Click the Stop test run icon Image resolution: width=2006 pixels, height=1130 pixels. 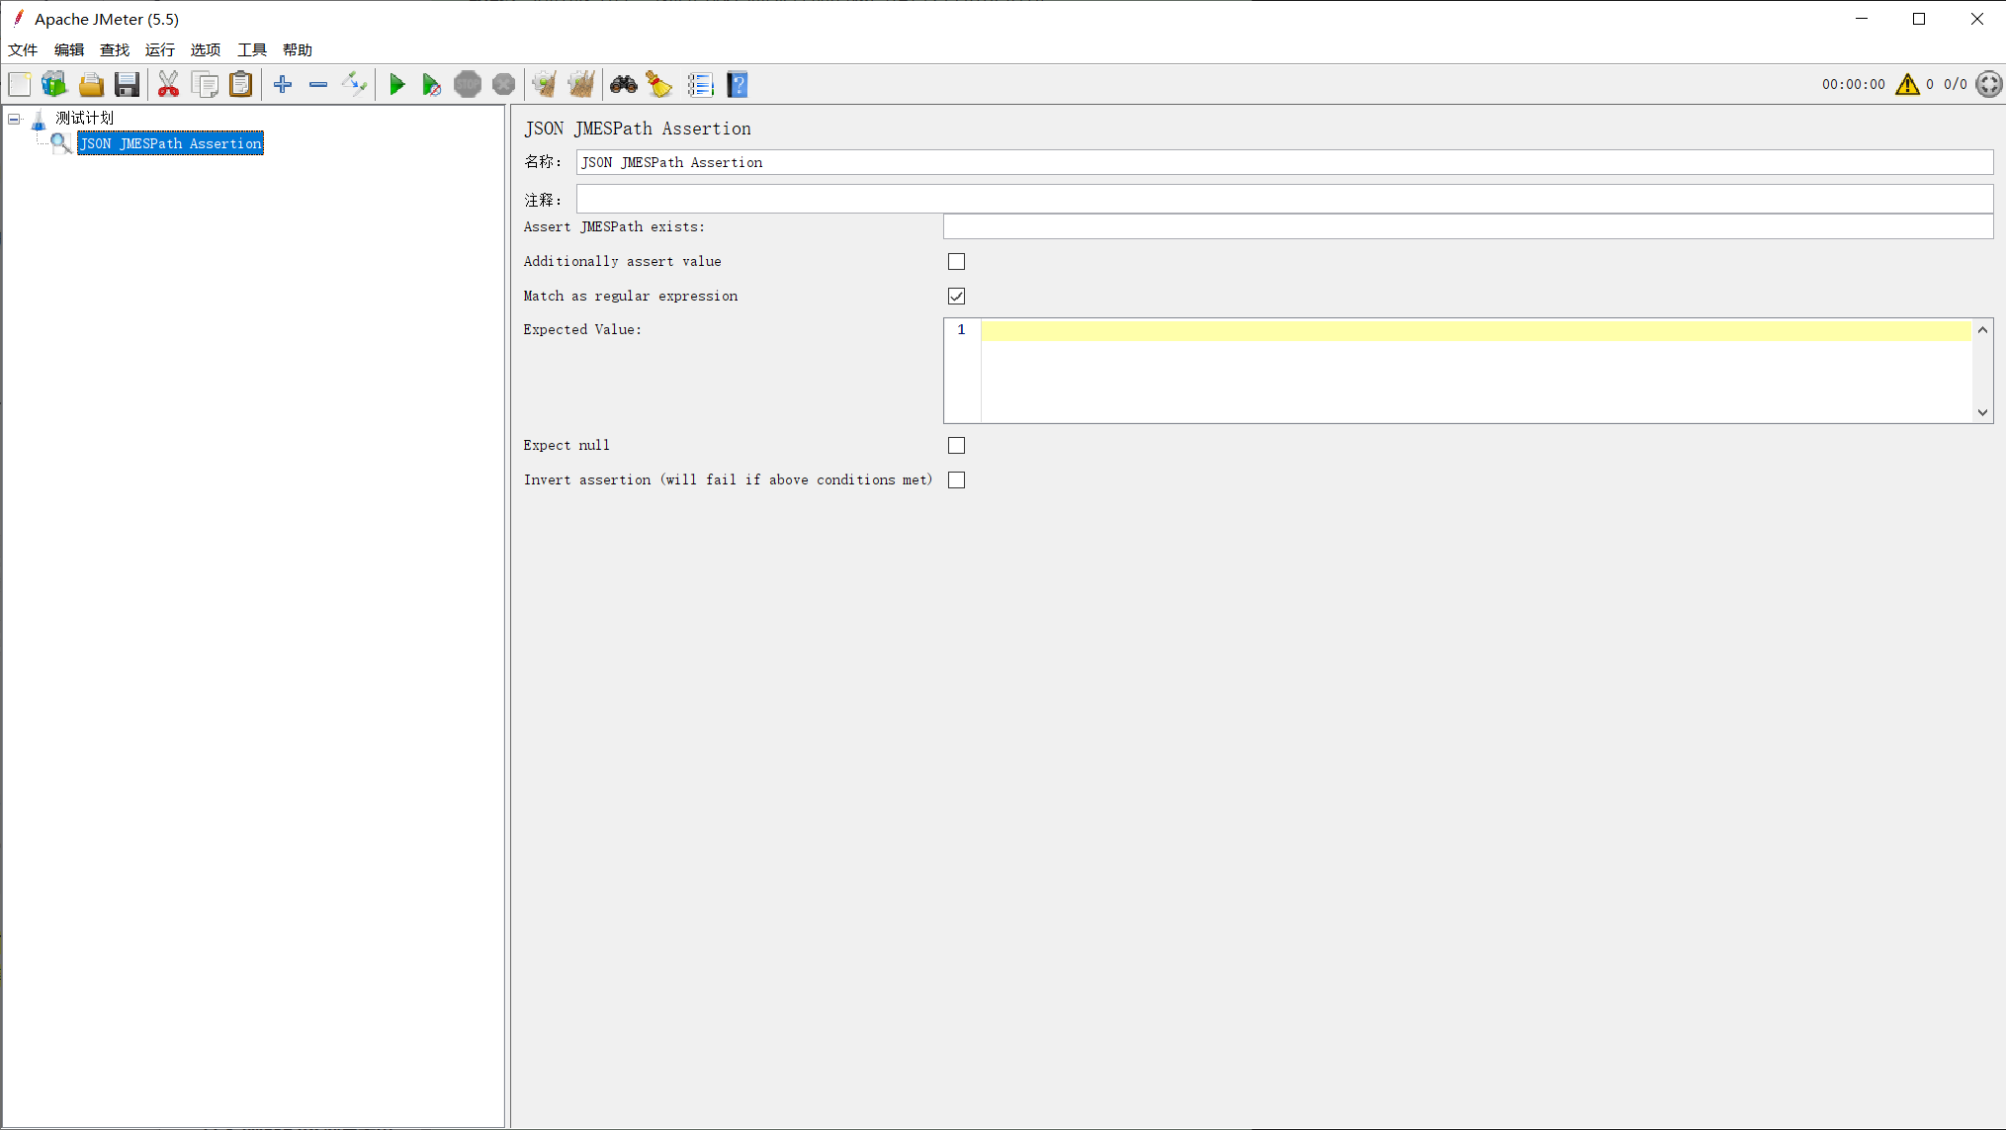pos(469,85)
